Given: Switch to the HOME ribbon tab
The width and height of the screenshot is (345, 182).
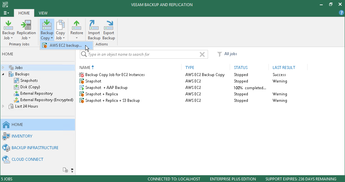Looking at the screenshot, I should (24, 13).
